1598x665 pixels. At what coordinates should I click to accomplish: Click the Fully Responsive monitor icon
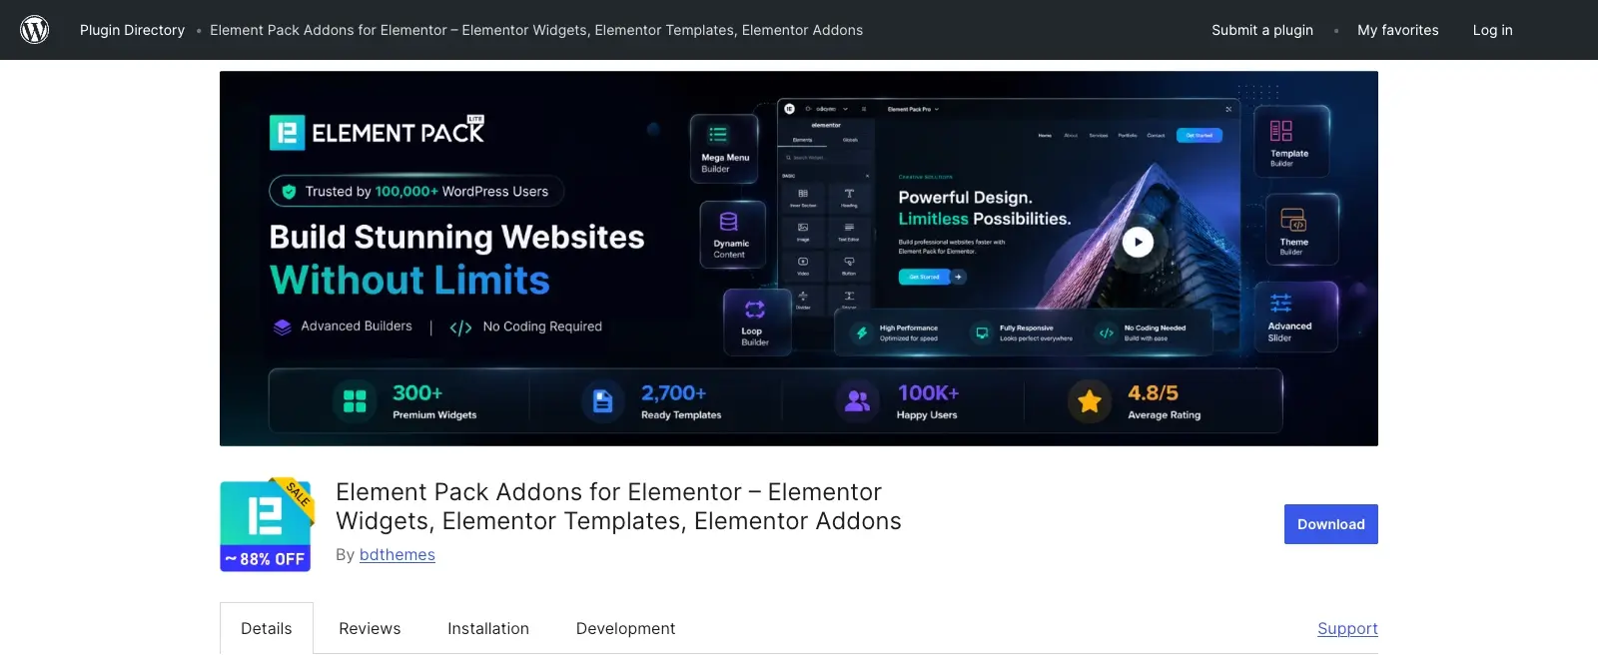coord(982,333)
